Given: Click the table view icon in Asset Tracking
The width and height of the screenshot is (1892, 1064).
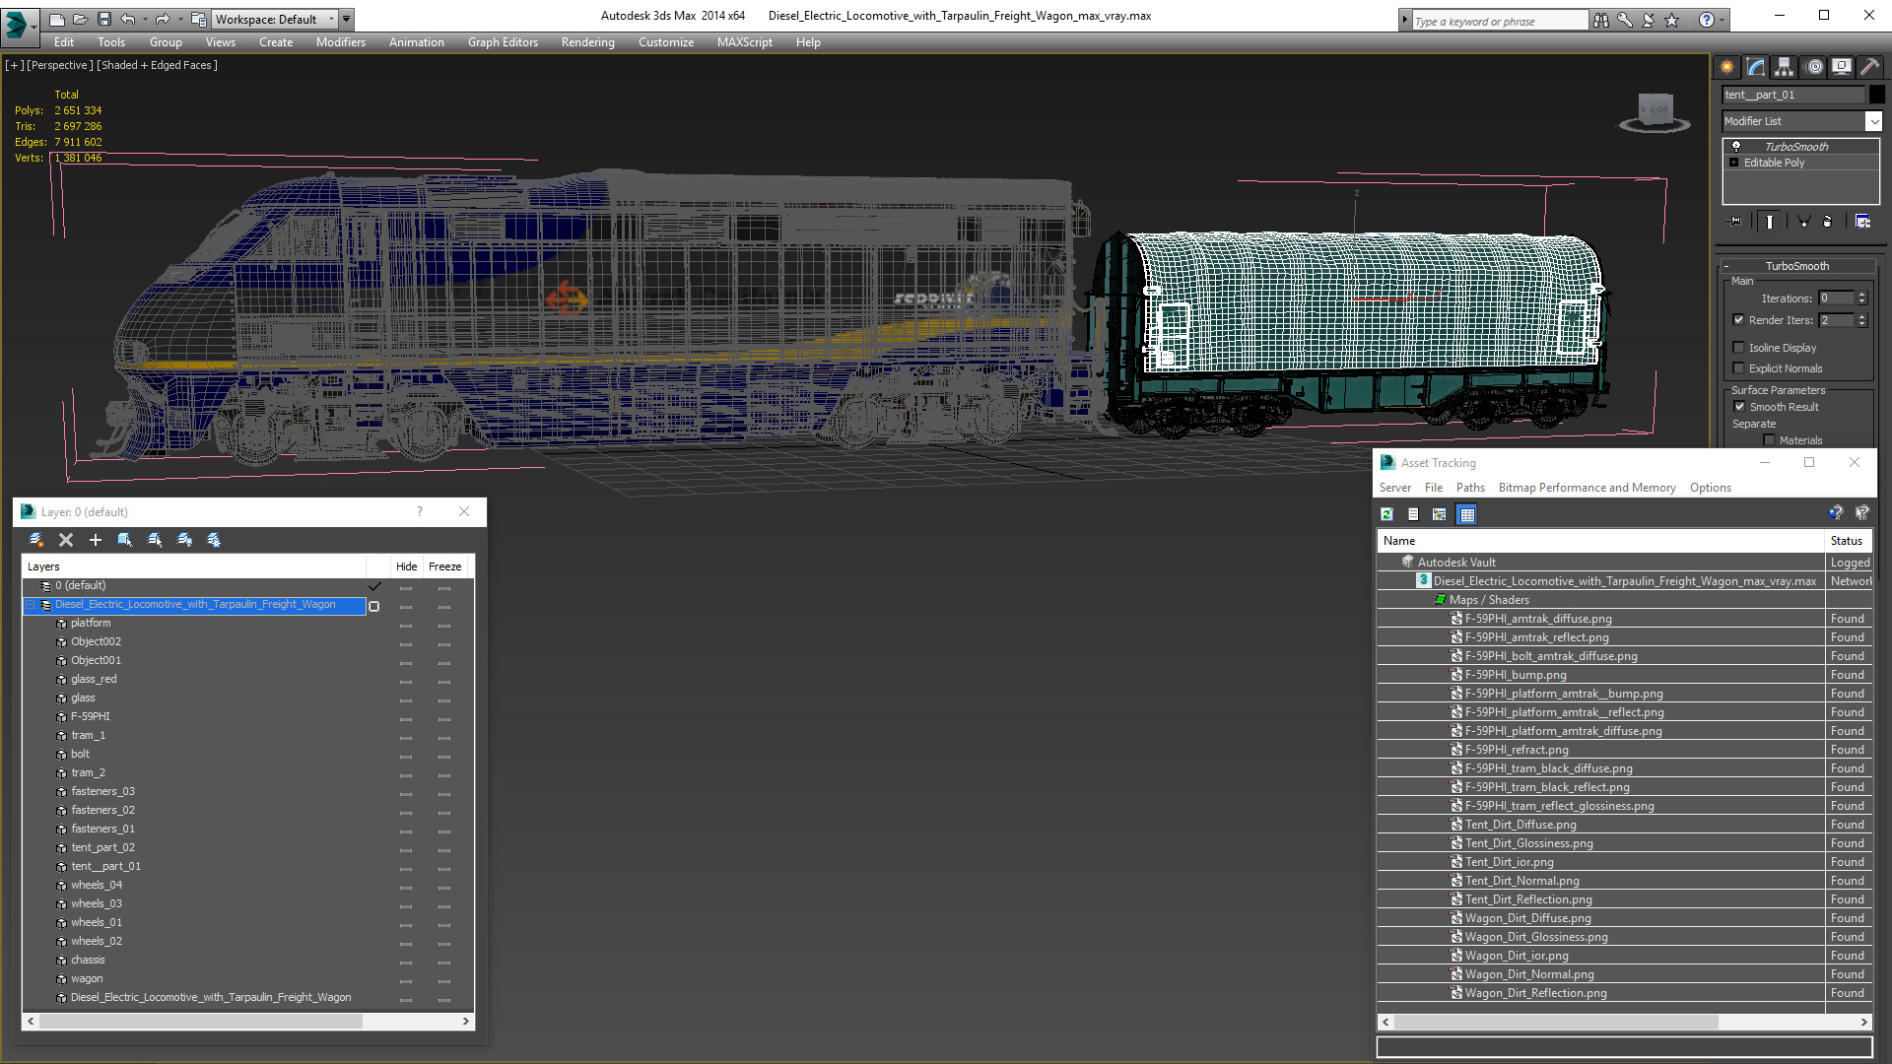Looking at the screenshot, I should (x=1467, y=514).
